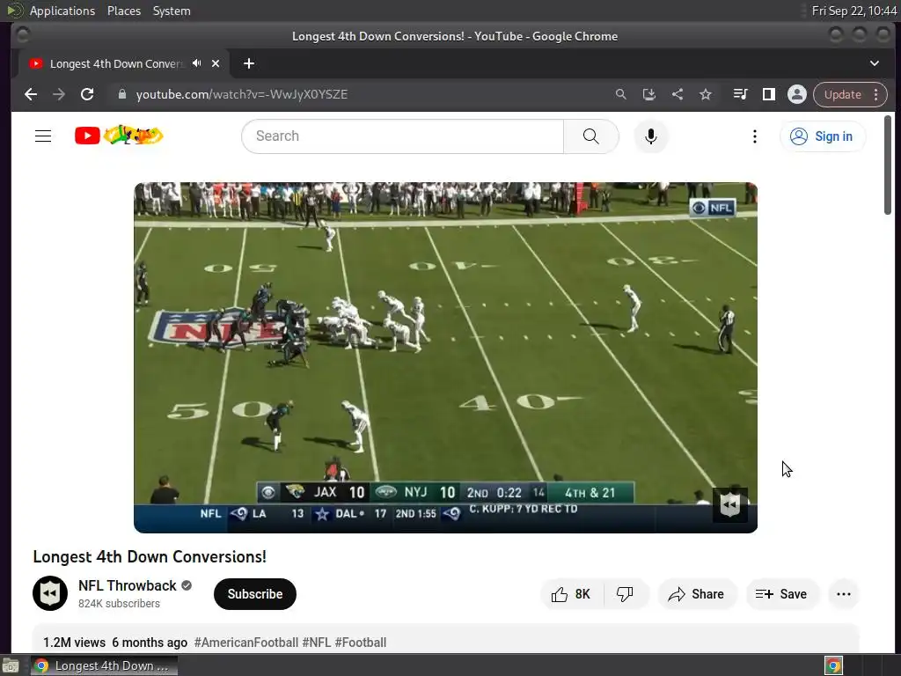Image resolution: width=901 pixels, height=676 pixels.
Task: Click show desktop icon in taskbar
Action: click(11, 666)
